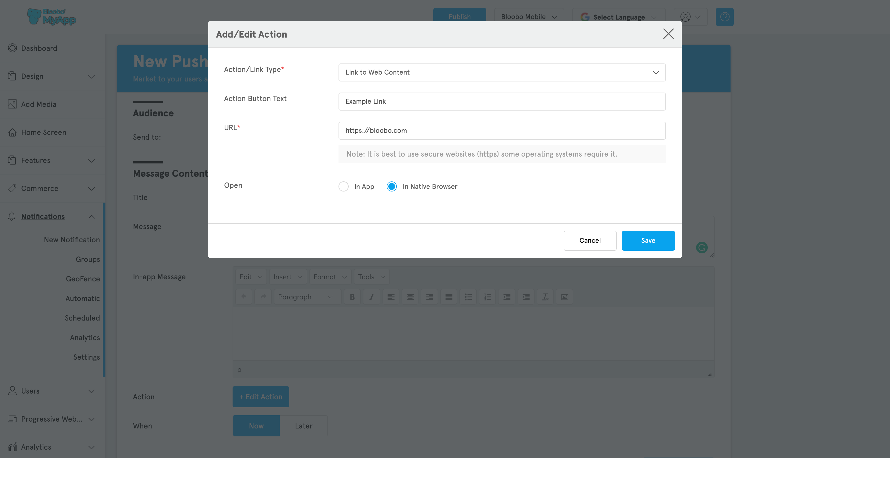Click the help question mark icon

tap(724, 17)
